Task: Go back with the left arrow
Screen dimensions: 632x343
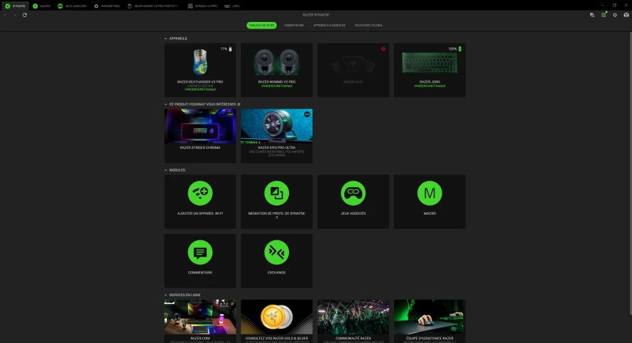Action: click(x=5, y=15)
